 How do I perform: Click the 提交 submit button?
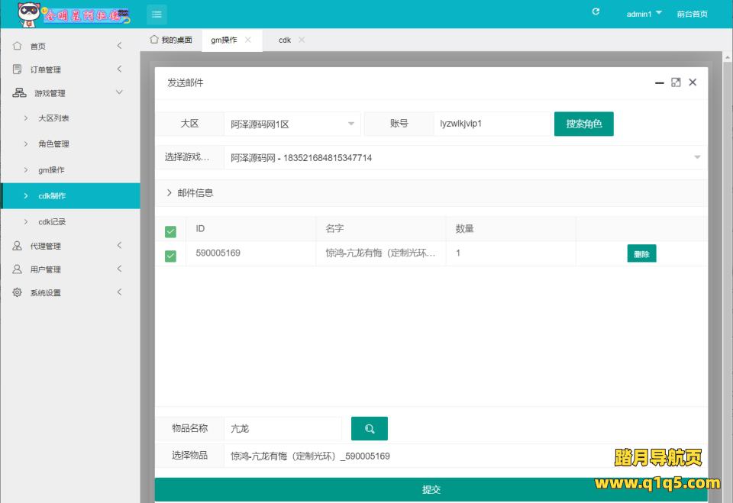point(431,489)
